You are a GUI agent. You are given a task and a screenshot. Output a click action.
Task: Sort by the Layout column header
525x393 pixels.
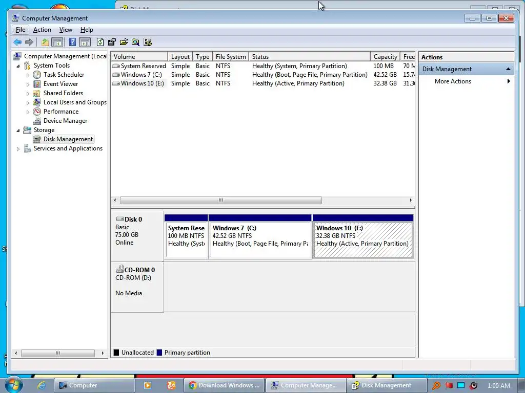coord(180,57)
